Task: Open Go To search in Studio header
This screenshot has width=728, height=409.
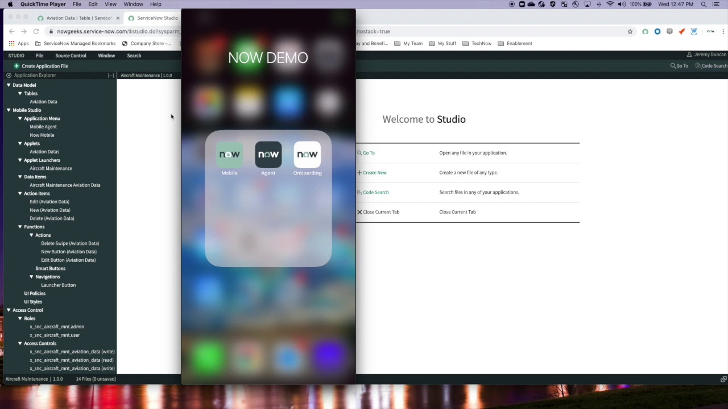Action: point(679,65)
